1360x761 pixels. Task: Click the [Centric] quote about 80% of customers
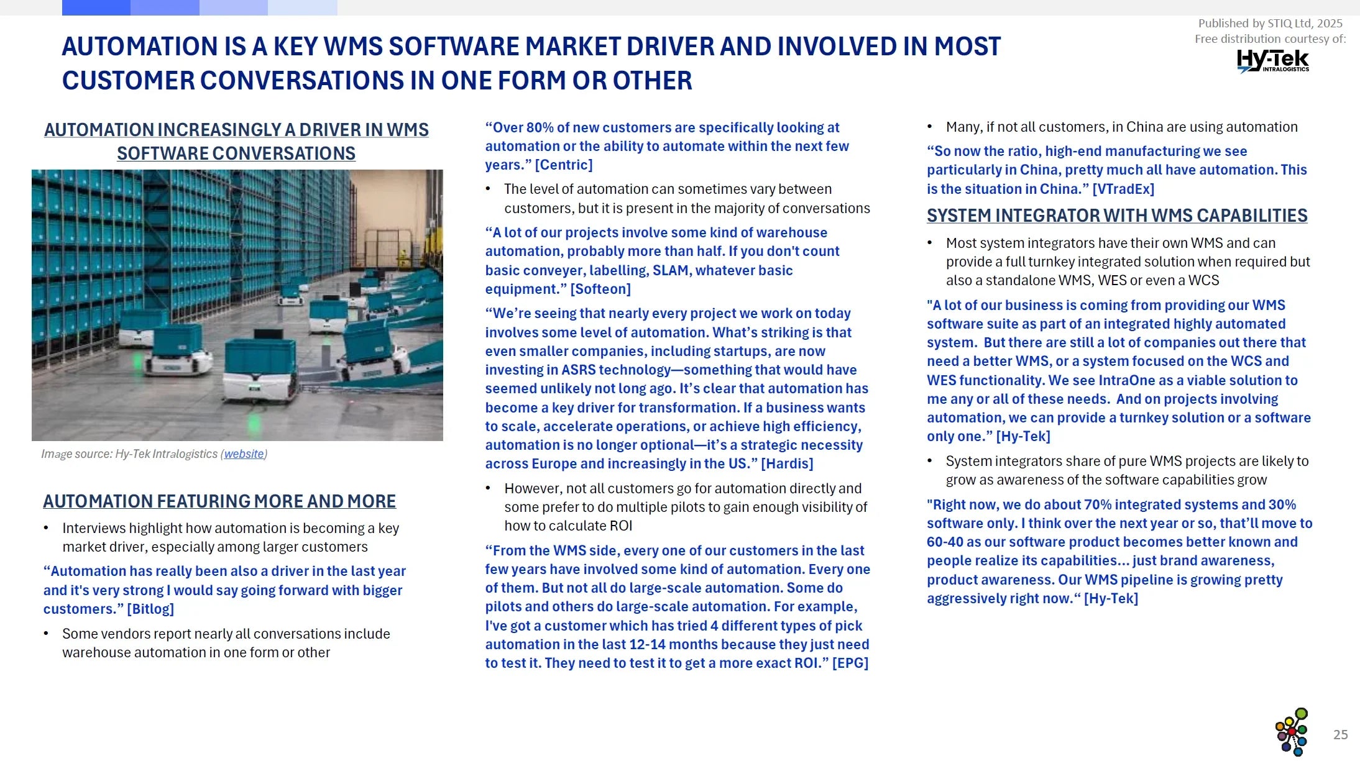point(666,146)
